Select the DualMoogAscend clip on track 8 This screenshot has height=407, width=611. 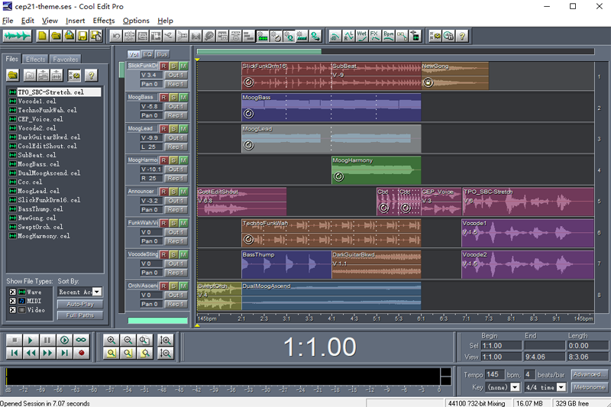click(331, 296)
